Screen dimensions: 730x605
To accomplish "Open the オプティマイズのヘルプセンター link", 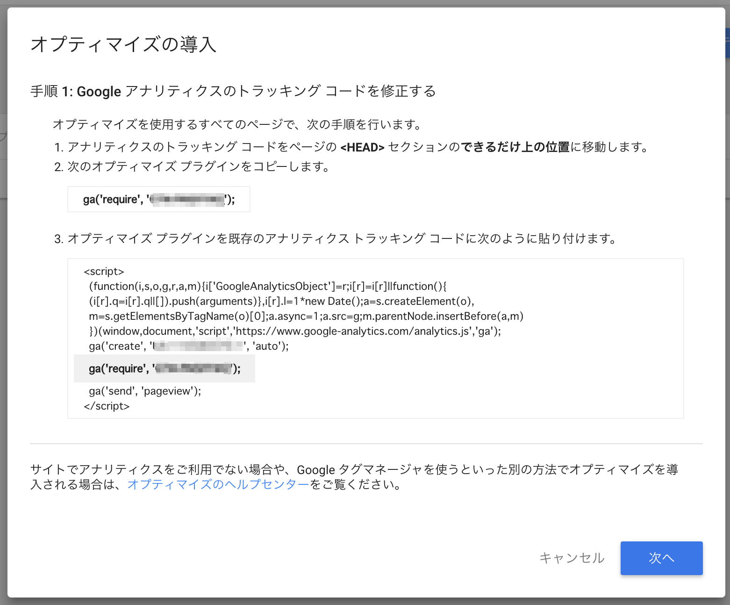I will [x=218, y=484].
